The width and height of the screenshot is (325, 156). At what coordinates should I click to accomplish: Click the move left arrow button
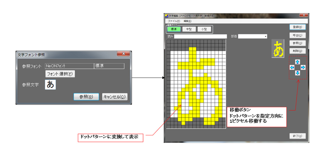[x=292, y=68]
